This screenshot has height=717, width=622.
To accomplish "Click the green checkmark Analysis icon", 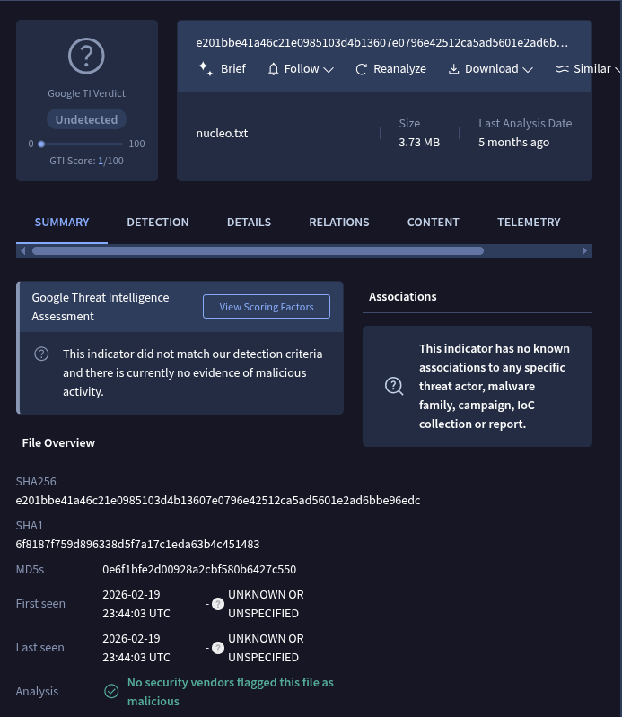I will [111, 691].
